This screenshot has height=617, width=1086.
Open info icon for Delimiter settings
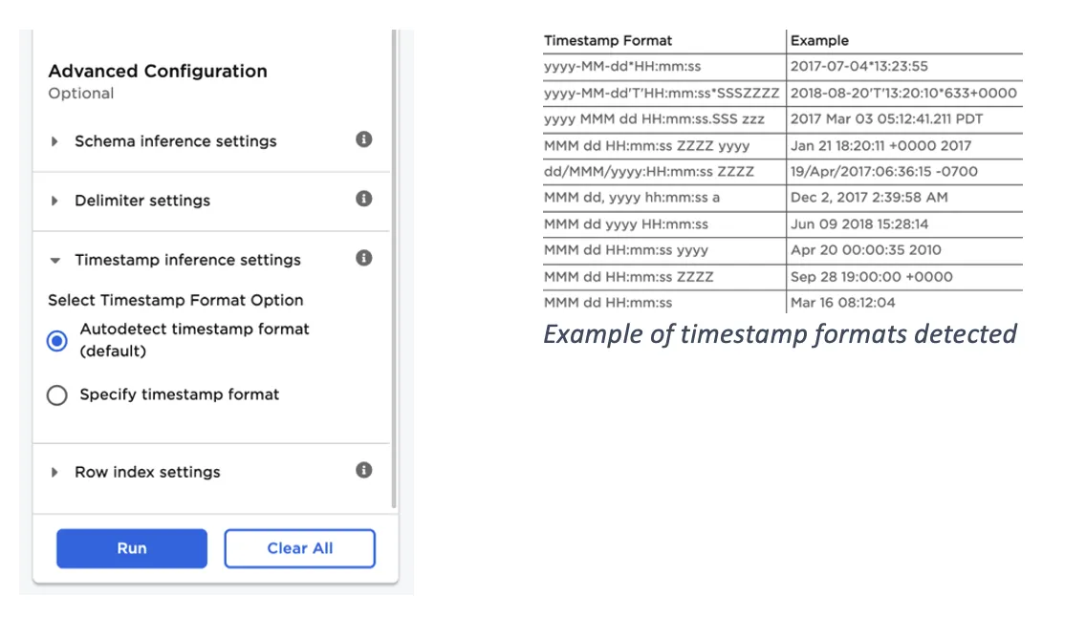click(363, 200)
